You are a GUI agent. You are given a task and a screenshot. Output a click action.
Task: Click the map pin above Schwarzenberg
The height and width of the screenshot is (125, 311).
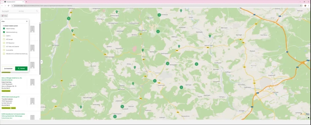point(117,11)
